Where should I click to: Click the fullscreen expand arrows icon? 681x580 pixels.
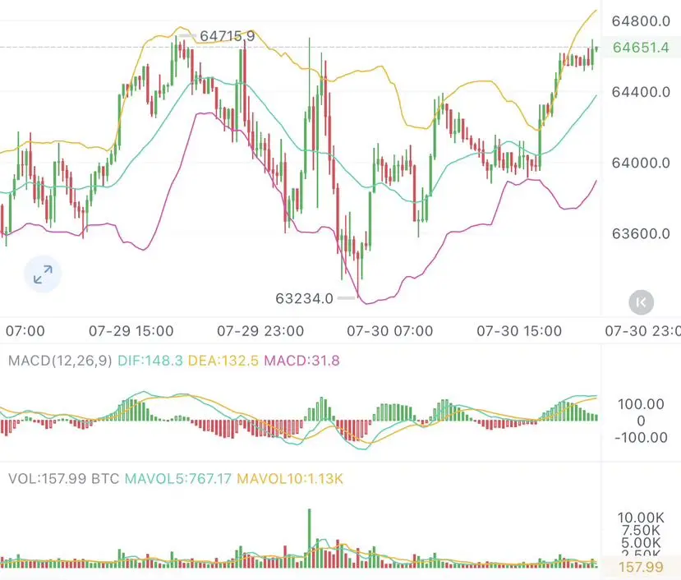[43, 274]
